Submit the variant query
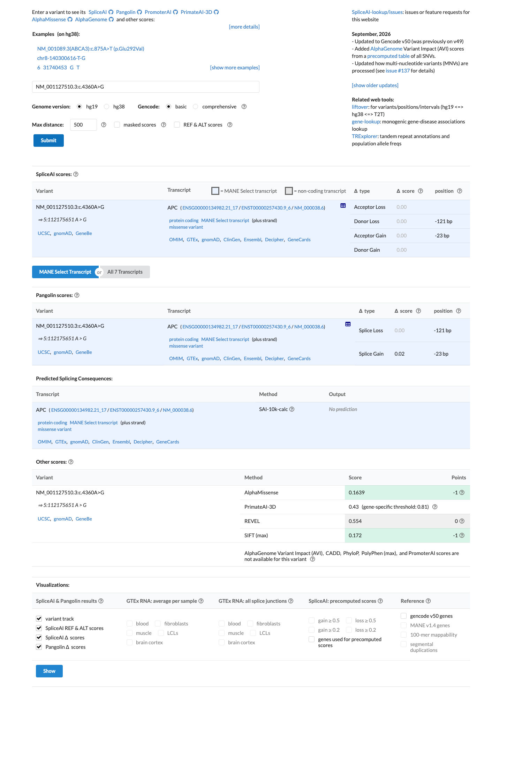This screenshot has width=507, height=767. point(48,141)
